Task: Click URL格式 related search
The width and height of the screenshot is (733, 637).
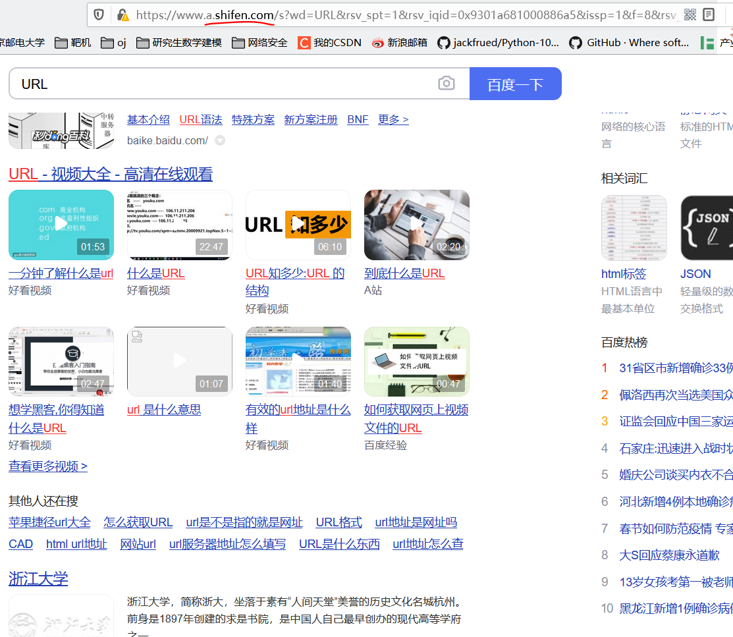Action: pyautogui.click(x=339, y=522)
